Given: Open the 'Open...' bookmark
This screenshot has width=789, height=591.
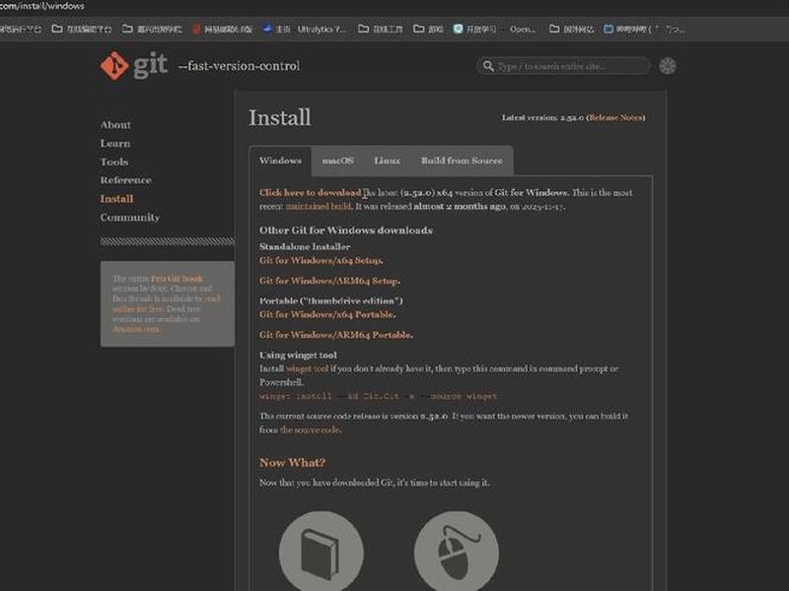Looking at the screenshot, I should (523, 30).
